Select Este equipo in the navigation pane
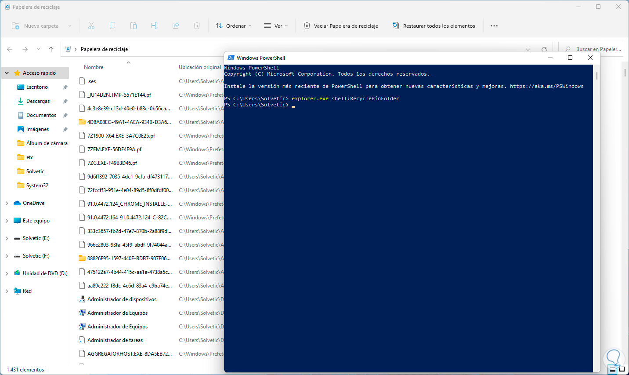The width and height of the screenshot is (629, 375). 36,221
